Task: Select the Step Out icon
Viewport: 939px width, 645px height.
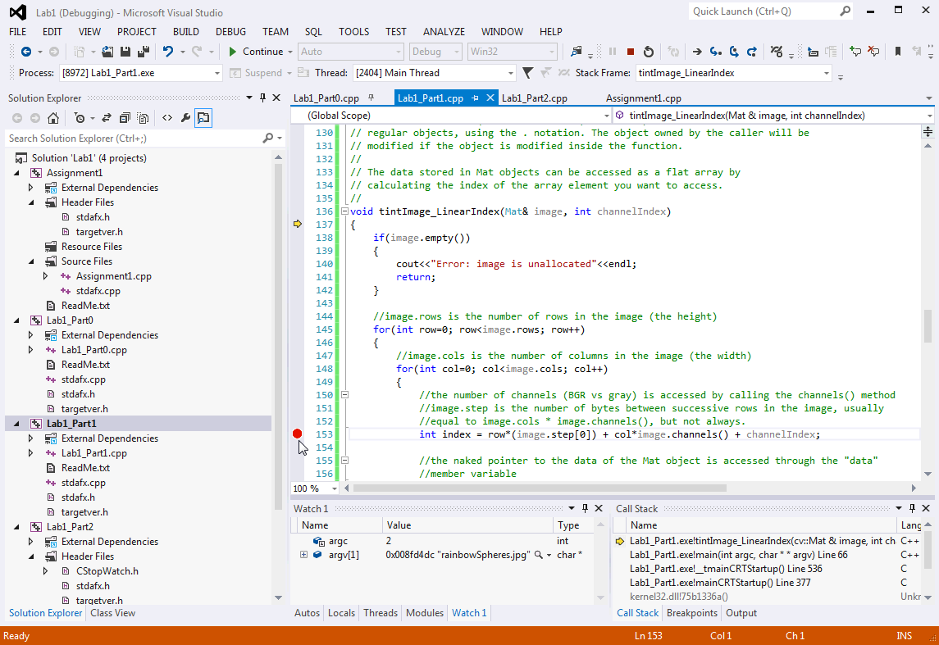Action: click(x=754, y=51)
